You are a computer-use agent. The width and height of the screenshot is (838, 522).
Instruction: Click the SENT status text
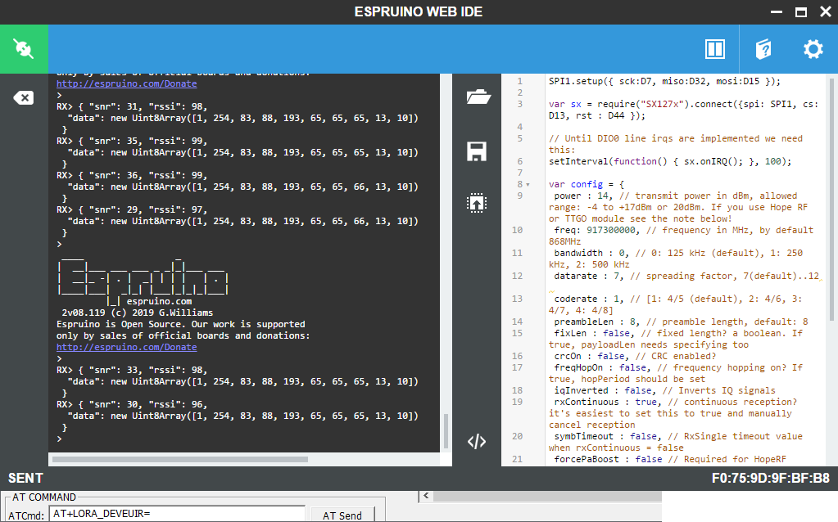(x=25, y=479)
